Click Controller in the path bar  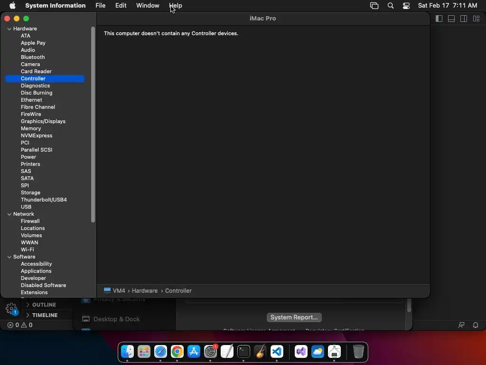click(x=178, y=291)
